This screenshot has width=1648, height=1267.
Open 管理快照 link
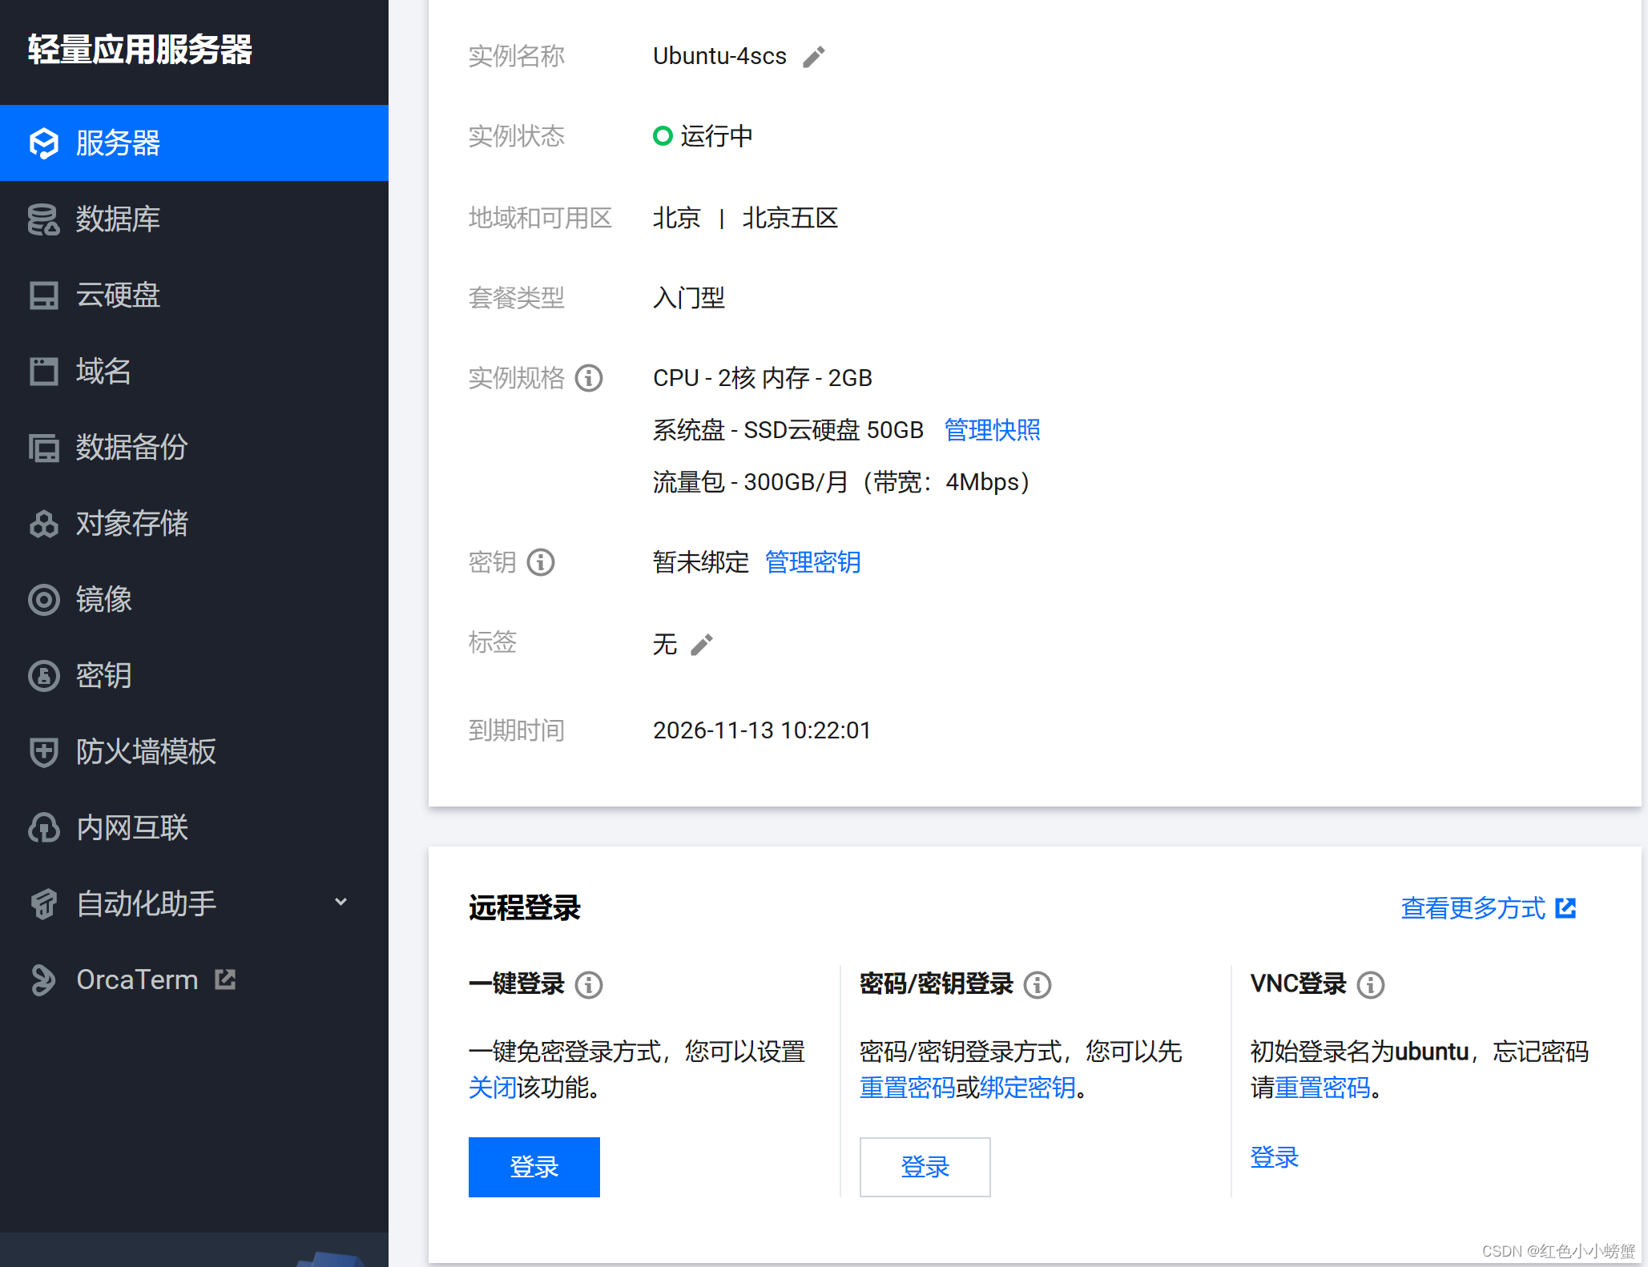992,430
